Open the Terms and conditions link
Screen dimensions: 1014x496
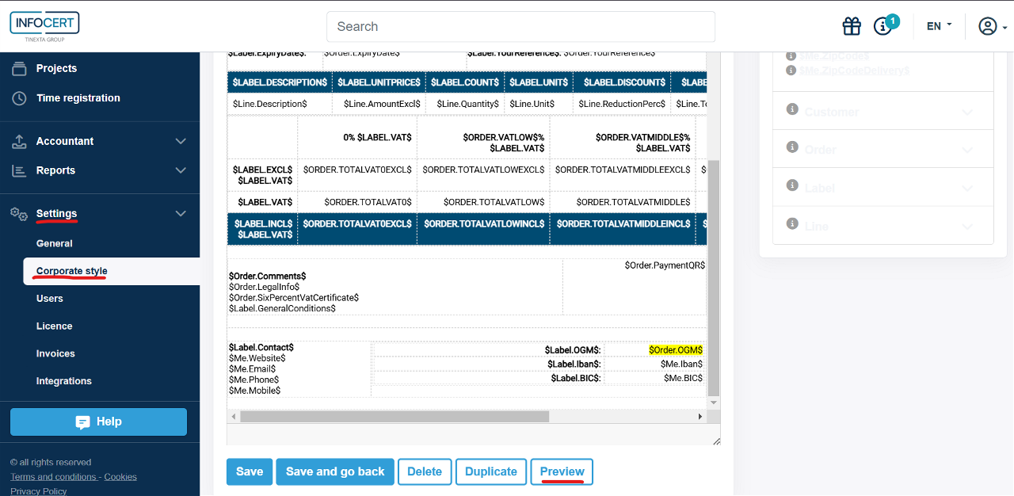(54, 477)
